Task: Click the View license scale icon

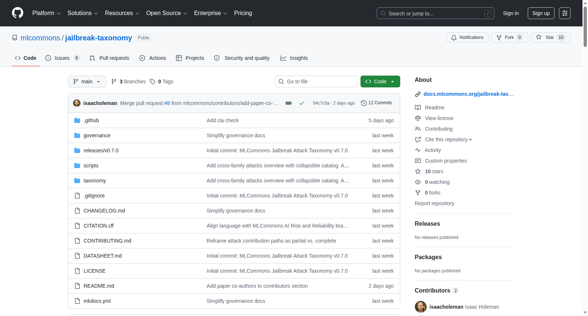Action: [418, 118]
